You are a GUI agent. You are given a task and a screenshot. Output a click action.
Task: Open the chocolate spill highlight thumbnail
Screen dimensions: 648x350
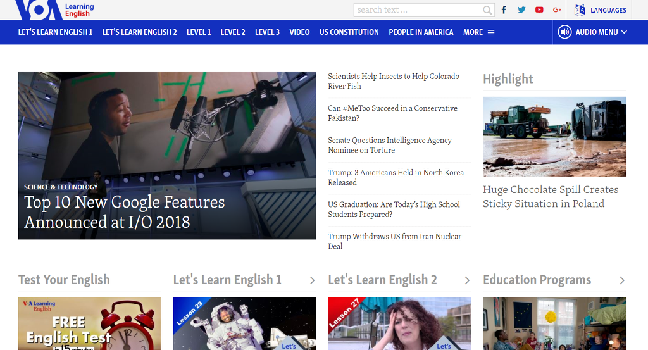(x=554, y=137)
